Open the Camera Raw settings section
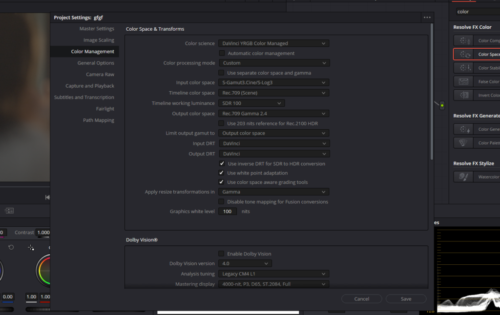500x315 pixels. 100,74
